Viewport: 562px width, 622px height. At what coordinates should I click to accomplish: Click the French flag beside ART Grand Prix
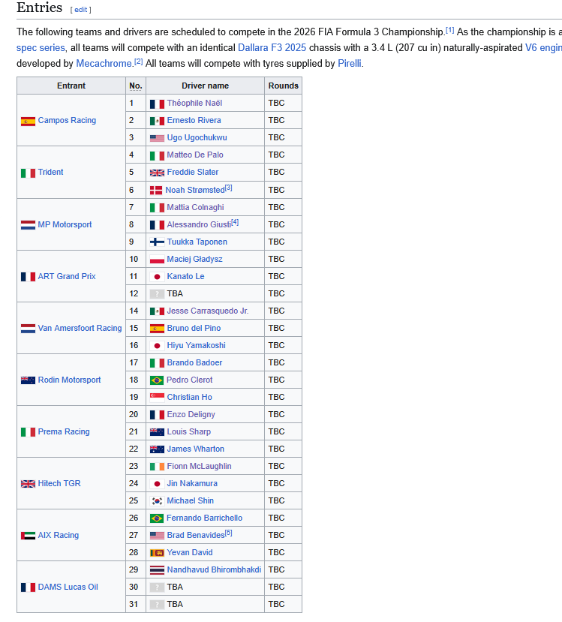click(29, 277)
